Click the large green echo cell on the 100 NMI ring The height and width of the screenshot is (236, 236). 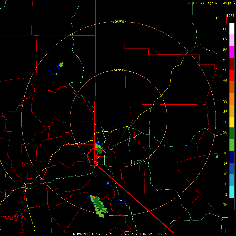99,206
